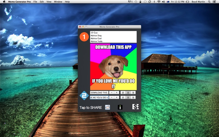Decrease bottom text size with minus button

(x=112, y=98)
